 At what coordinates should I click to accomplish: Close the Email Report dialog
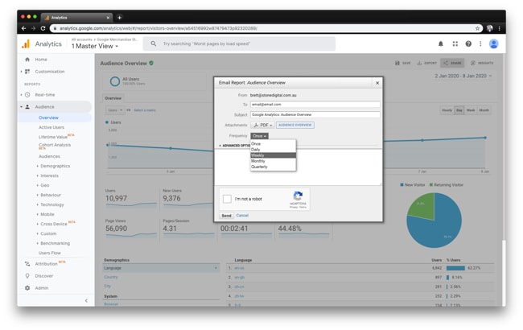[377, 83]
